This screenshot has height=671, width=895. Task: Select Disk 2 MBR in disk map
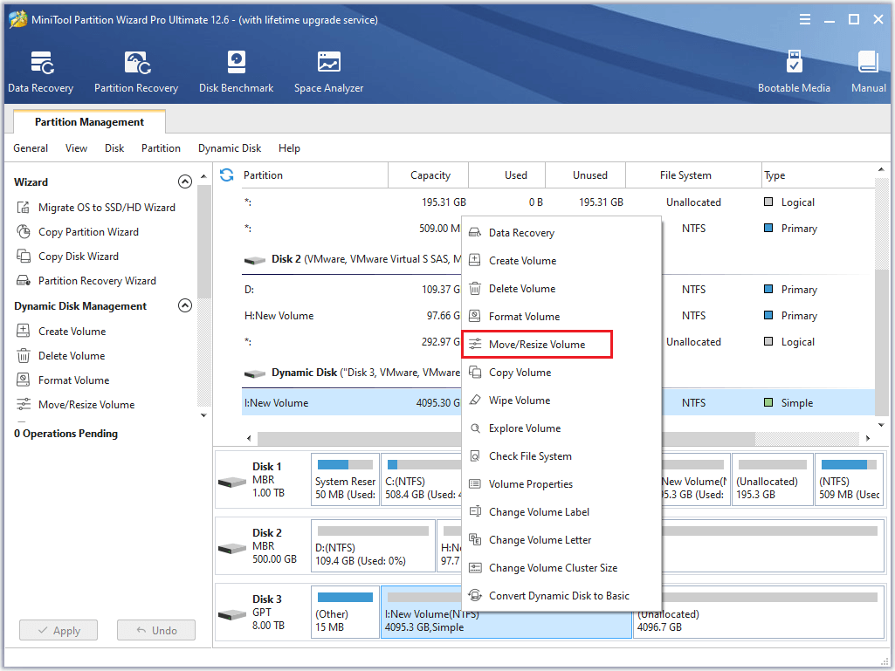click(x=263, y=546)
